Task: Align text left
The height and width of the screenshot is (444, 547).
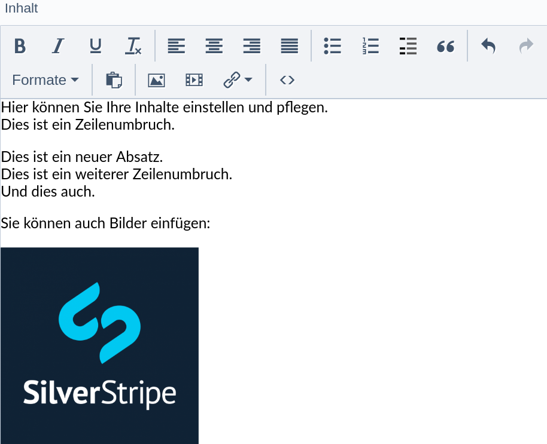Action: tap(177, 46)
